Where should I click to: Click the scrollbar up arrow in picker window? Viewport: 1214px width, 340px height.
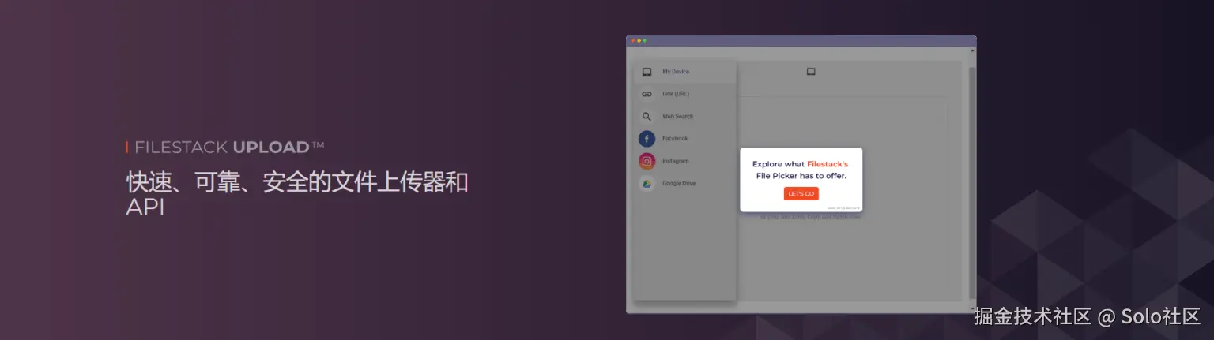(973, 51)
